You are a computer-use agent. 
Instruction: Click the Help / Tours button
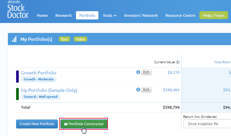[x=214, y=15]
